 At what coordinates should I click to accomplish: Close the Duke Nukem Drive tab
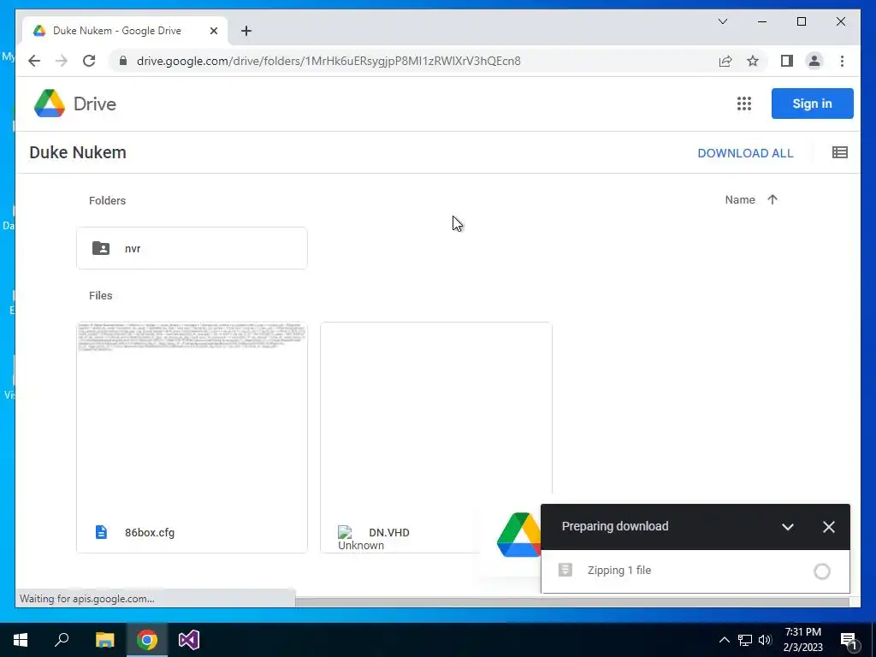pyautogui.click(x=213, y=31)
